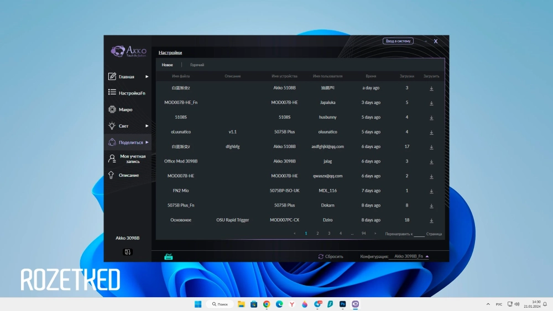Go to page 94 in pagination
Screen dimensions: 553x311
363,234
